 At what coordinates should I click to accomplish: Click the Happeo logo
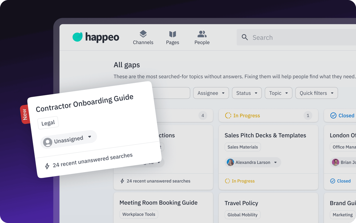click(96, 37)
